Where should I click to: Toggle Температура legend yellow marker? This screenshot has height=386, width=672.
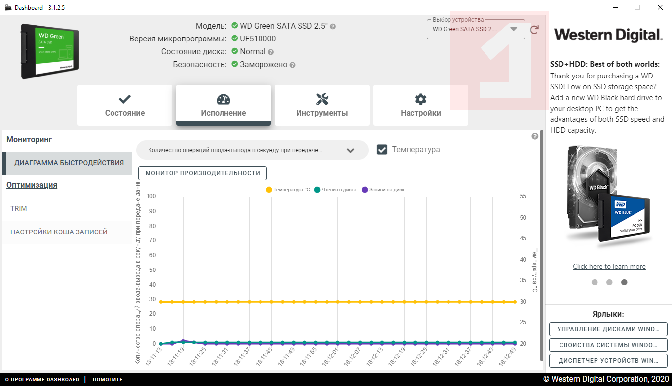[x=269, y=190]
